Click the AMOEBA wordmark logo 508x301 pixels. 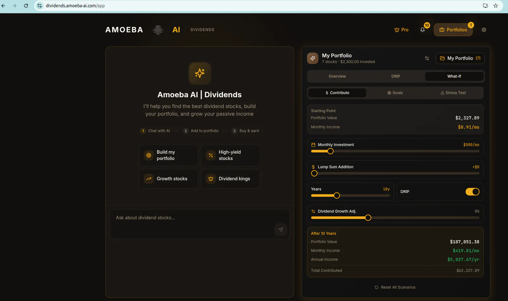(x=124, y=30)
